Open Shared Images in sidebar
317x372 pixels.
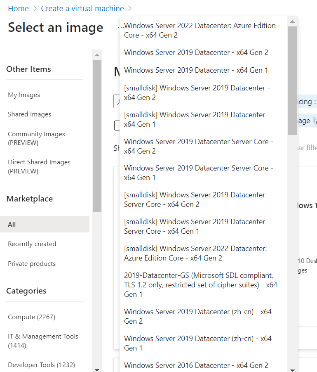(x=29, y=114)
